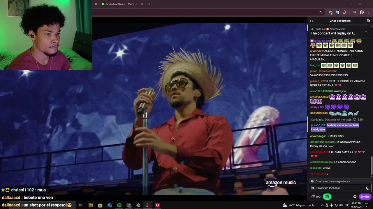Open Task View on the taskbar
Viewport: 373px width, 209px height.
click(x=81, y=205)
